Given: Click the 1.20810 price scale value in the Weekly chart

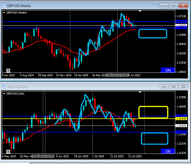Looking at the screenshot, I should [x=181, y=72].
